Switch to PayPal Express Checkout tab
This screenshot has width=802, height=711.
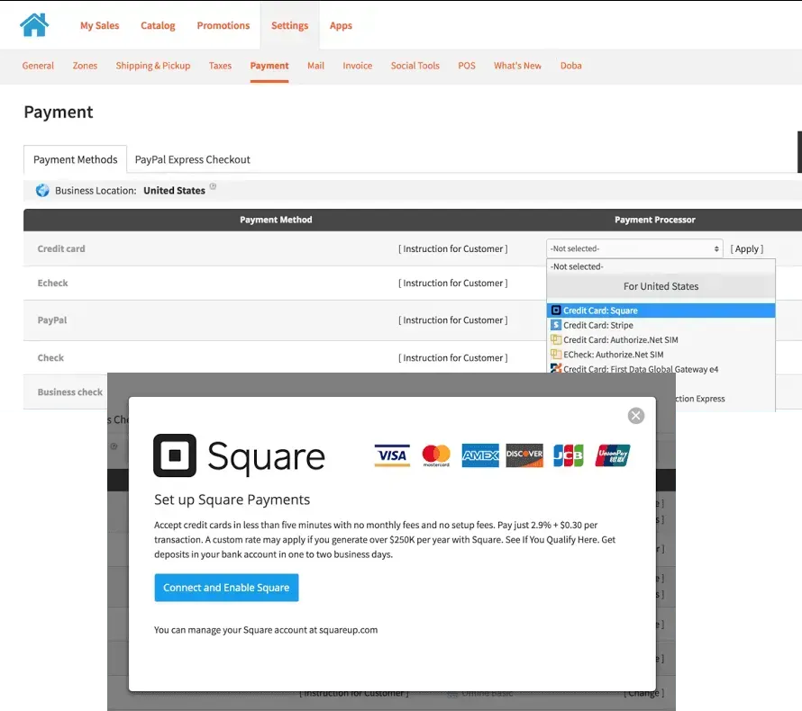pyautogui.click(x=192, y=159)
